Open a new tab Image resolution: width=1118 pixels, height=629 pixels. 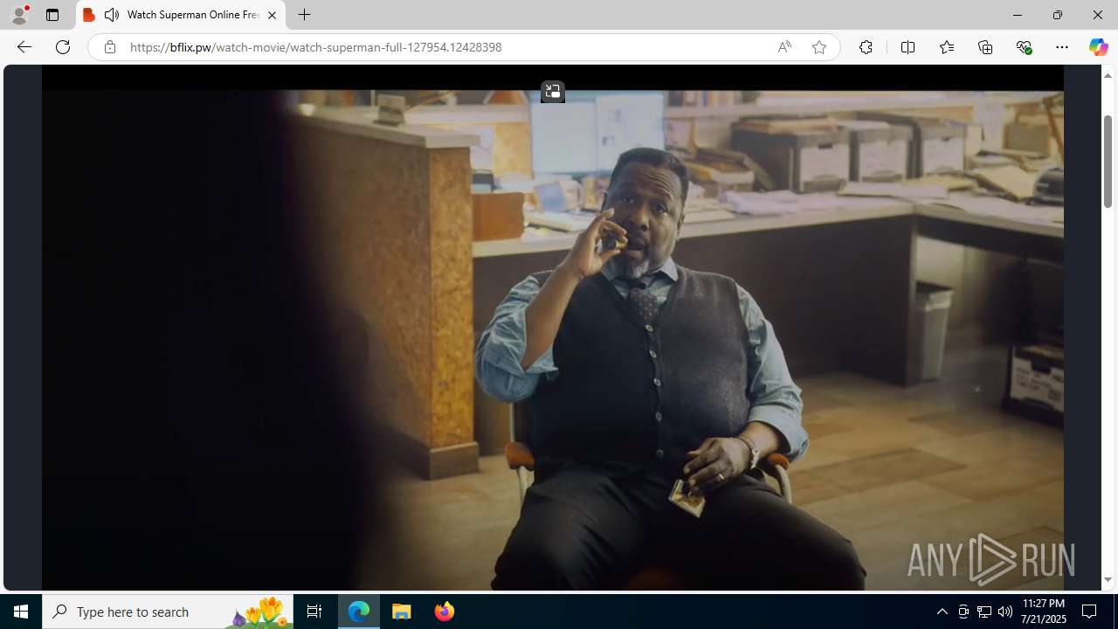pyautogui.click(x=304, y=15)
